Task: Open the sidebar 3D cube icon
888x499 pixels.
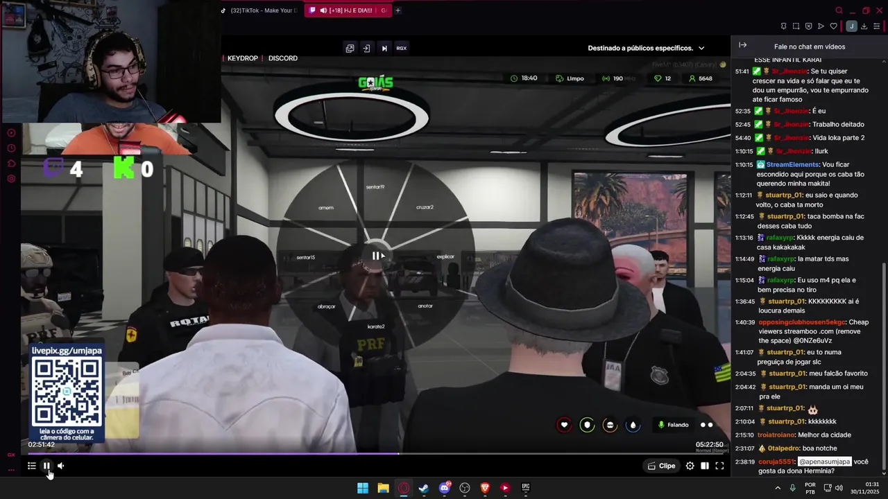Action: (x=11, y=164)
